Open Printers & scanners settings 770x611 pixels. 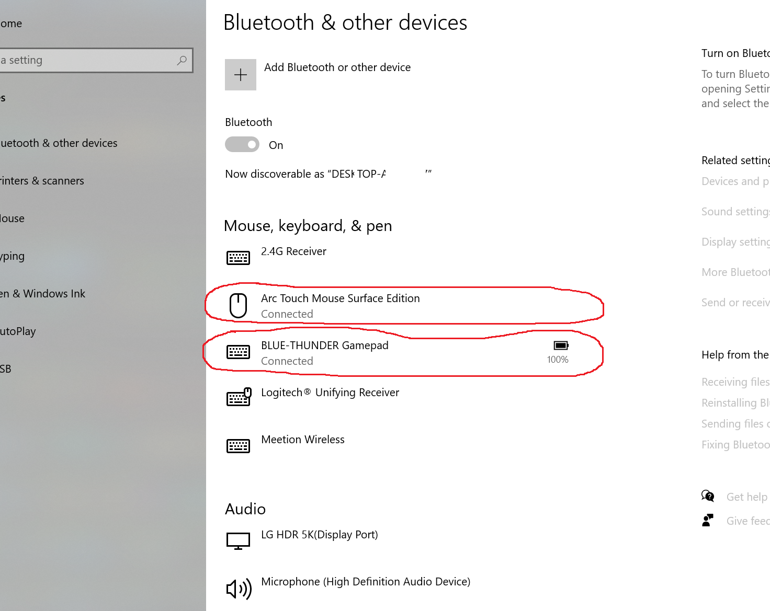42,180
